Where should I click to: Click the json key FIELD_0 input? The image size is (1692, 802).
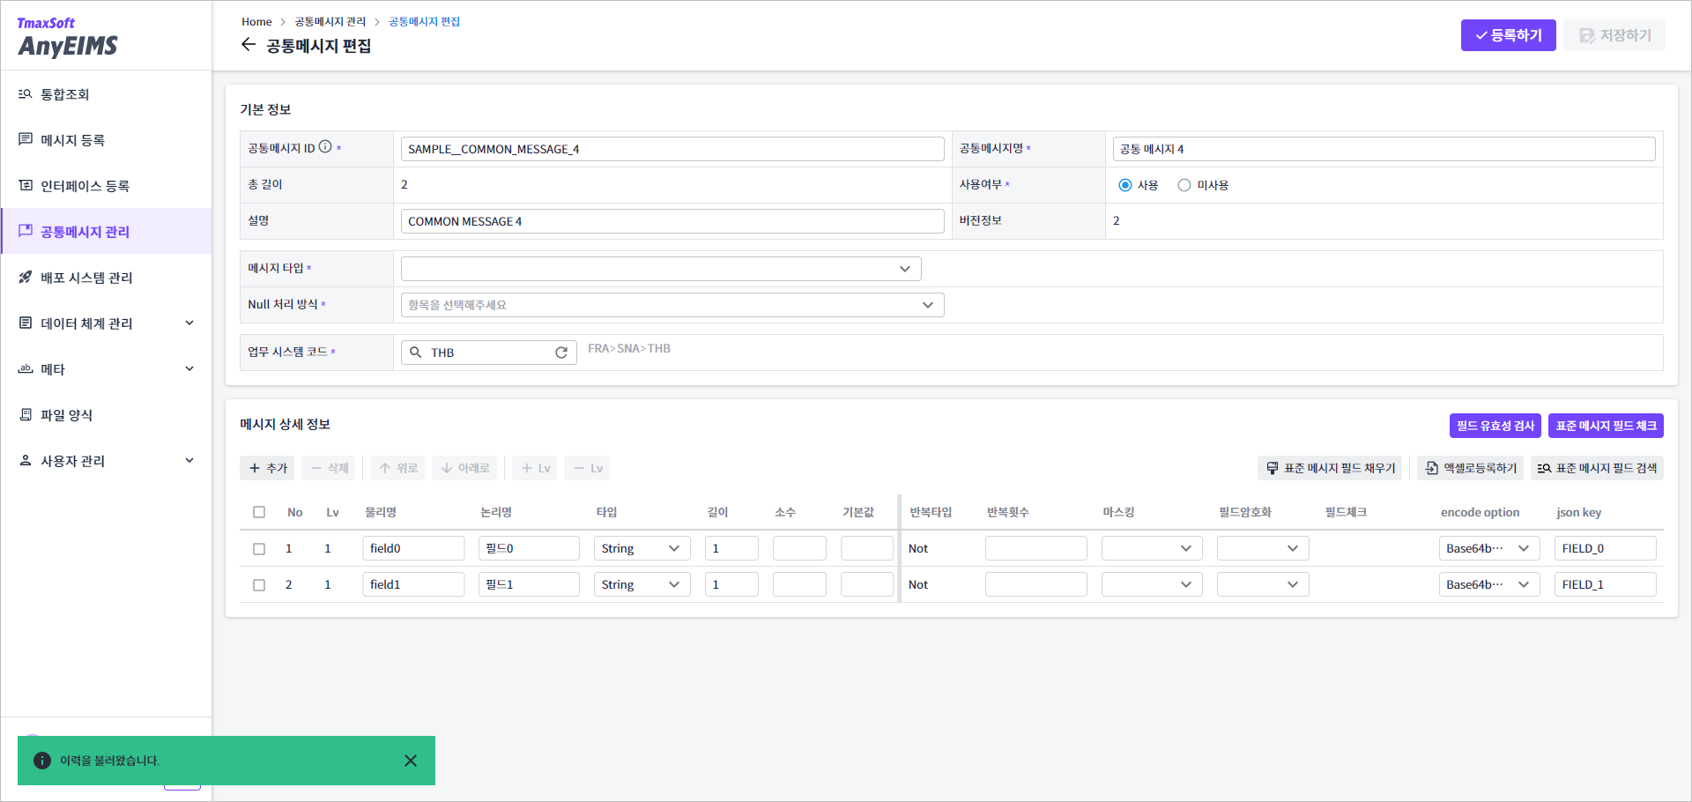pyautogui.click(x=1606, y=548)
